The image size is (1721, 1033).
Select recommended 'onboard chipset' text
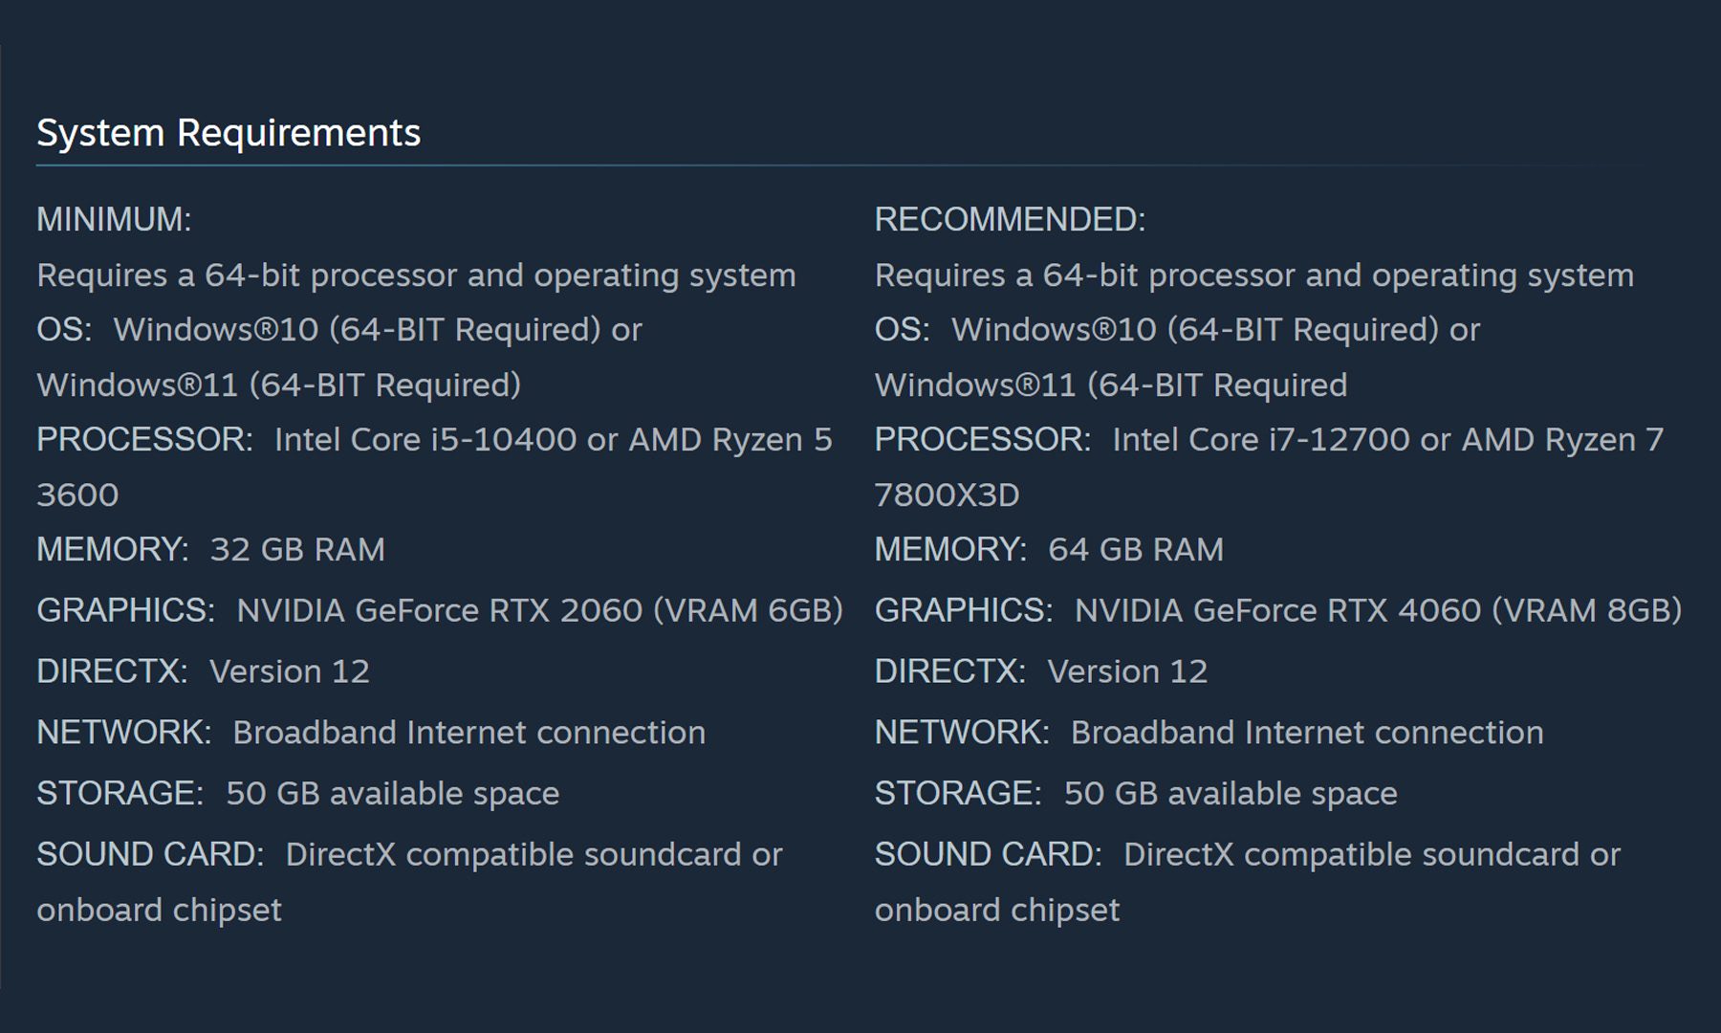[x=997, y=911]
